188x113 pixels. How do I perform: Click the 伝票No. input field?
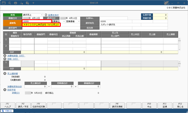coord(114,18)
